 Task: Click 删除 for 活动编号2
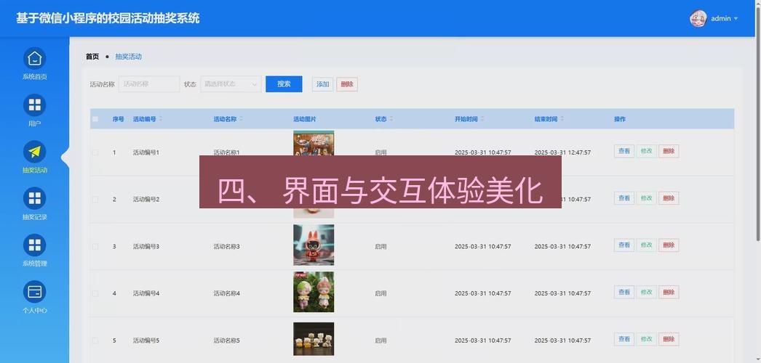click(x=669, y=198)
